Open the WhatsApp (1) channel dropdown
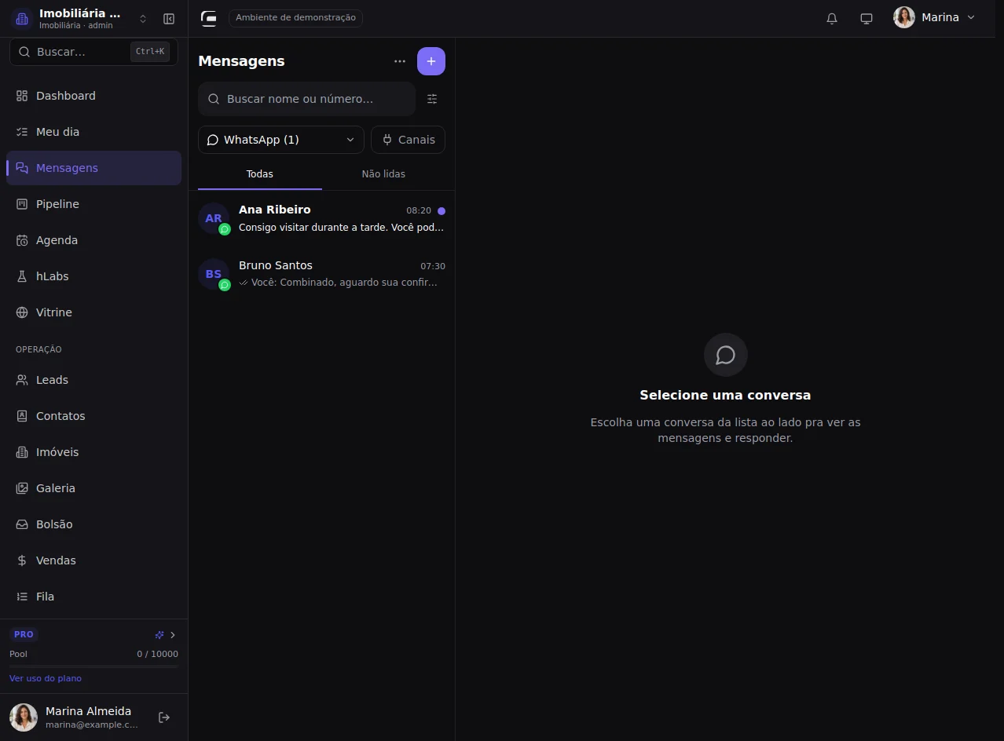 [x=281, y=140]
